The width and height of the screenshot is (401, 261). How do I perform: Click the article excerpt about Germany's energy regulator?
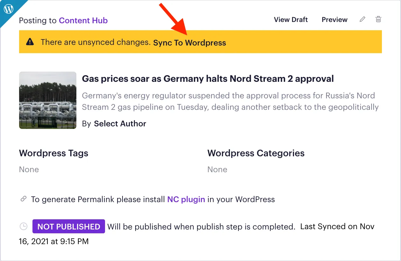point(230,102)
